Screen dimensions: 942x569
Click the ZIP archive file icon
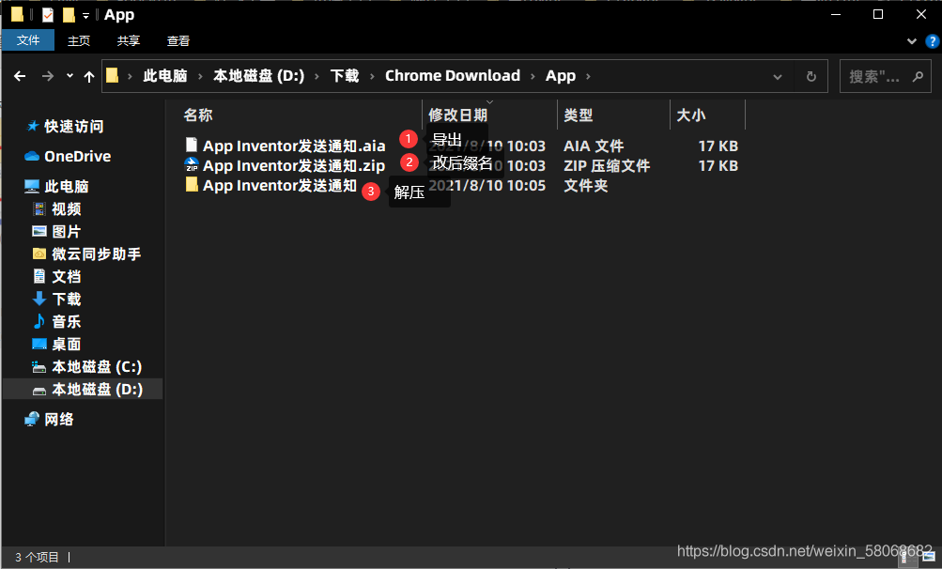(192, 164)
